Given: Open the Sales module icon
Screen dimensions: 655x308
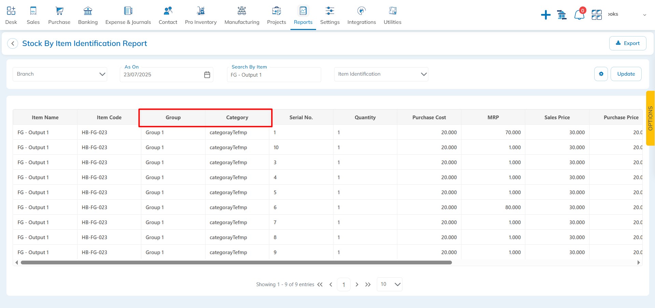Looking at the screenshot, I should 33,11.
